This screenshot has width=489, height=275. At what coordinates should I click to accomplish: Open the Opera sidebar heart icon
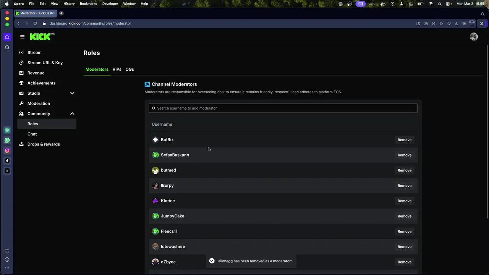[x=7, y=251]
